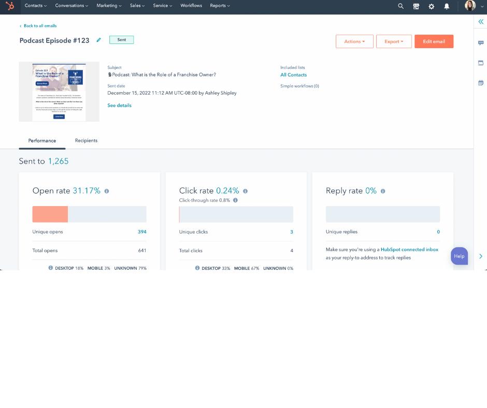Click Simple workflows (0) text
The image size is (487, 408).
(x=299, y=86)
